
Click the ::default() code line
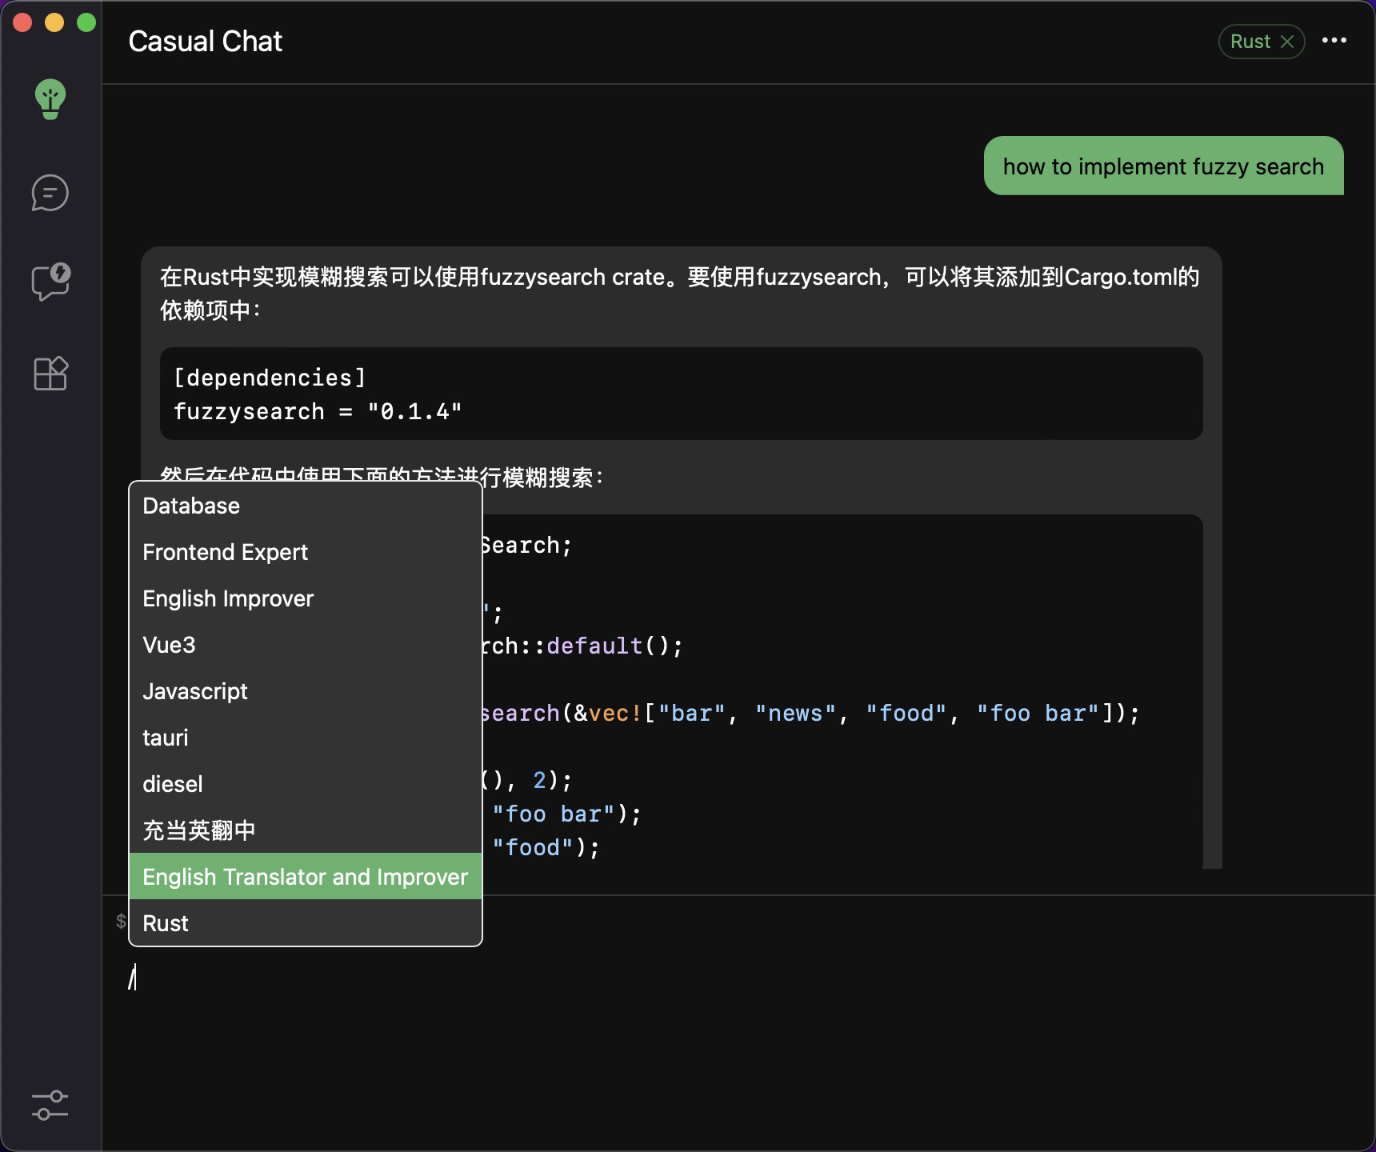point(582,646)
